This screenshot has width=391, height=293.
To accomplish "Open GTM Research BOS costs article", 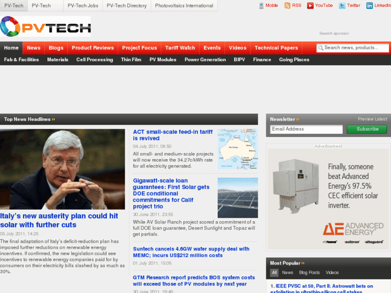I will tap(194, 281).
